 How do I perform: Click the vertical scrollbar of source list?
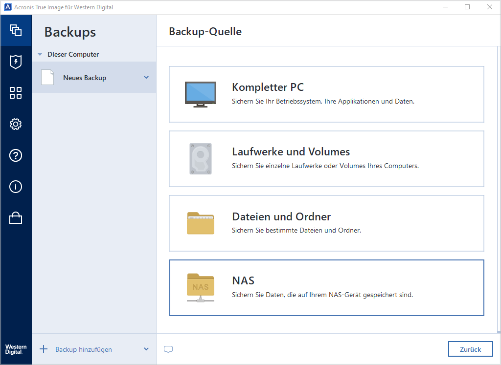click(x=499, y=190)
